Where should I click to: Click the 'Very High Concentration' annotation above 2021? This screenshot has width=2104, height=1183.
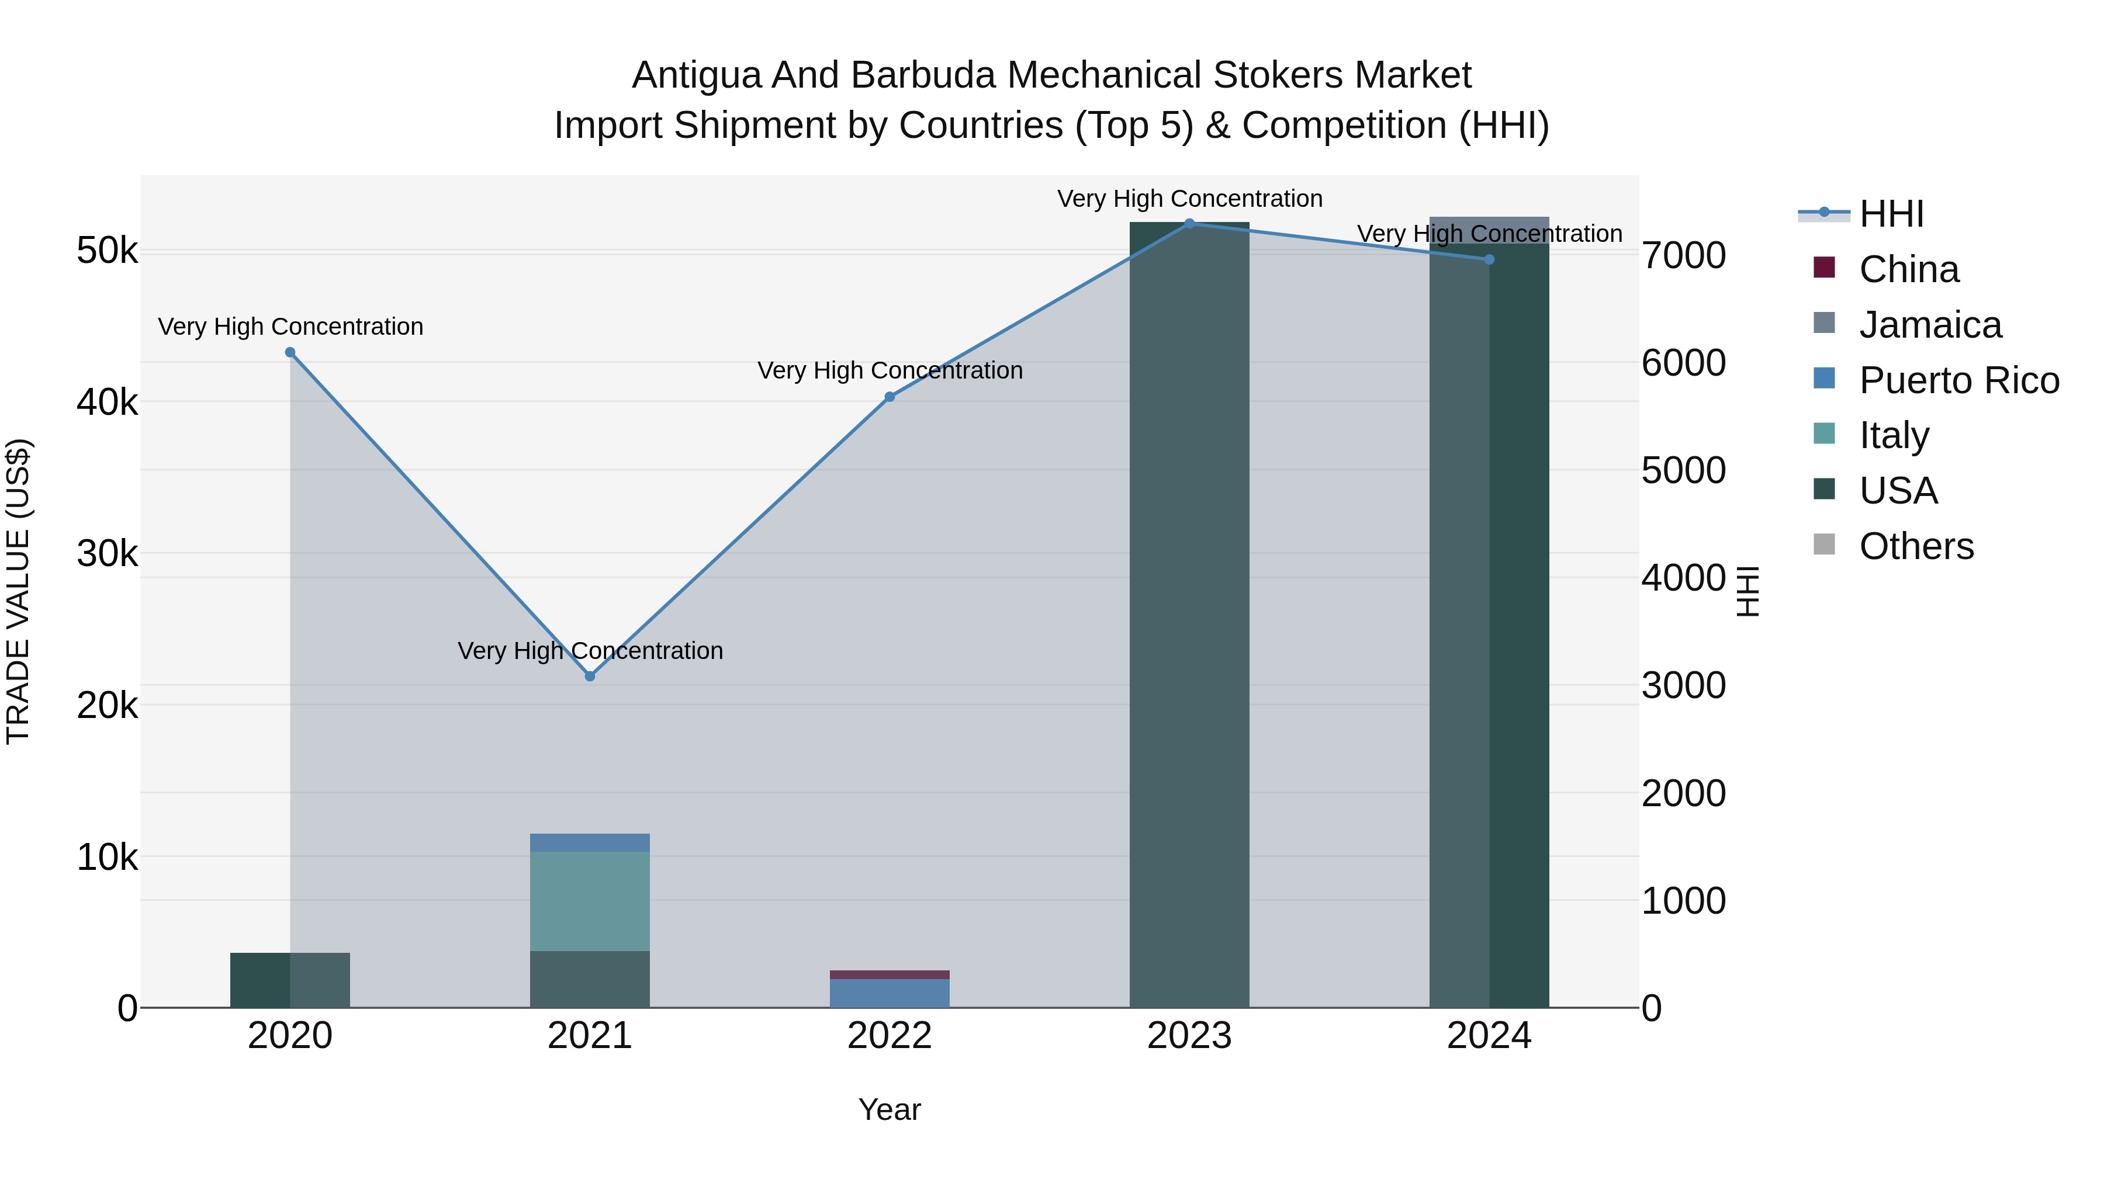click(590, 651)
